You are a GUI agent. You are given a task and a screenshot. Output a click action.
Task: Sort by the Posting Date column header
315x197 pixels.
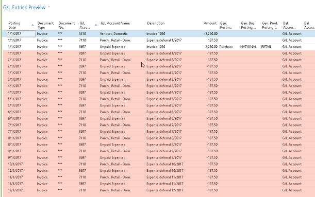[x=14, y=25]
